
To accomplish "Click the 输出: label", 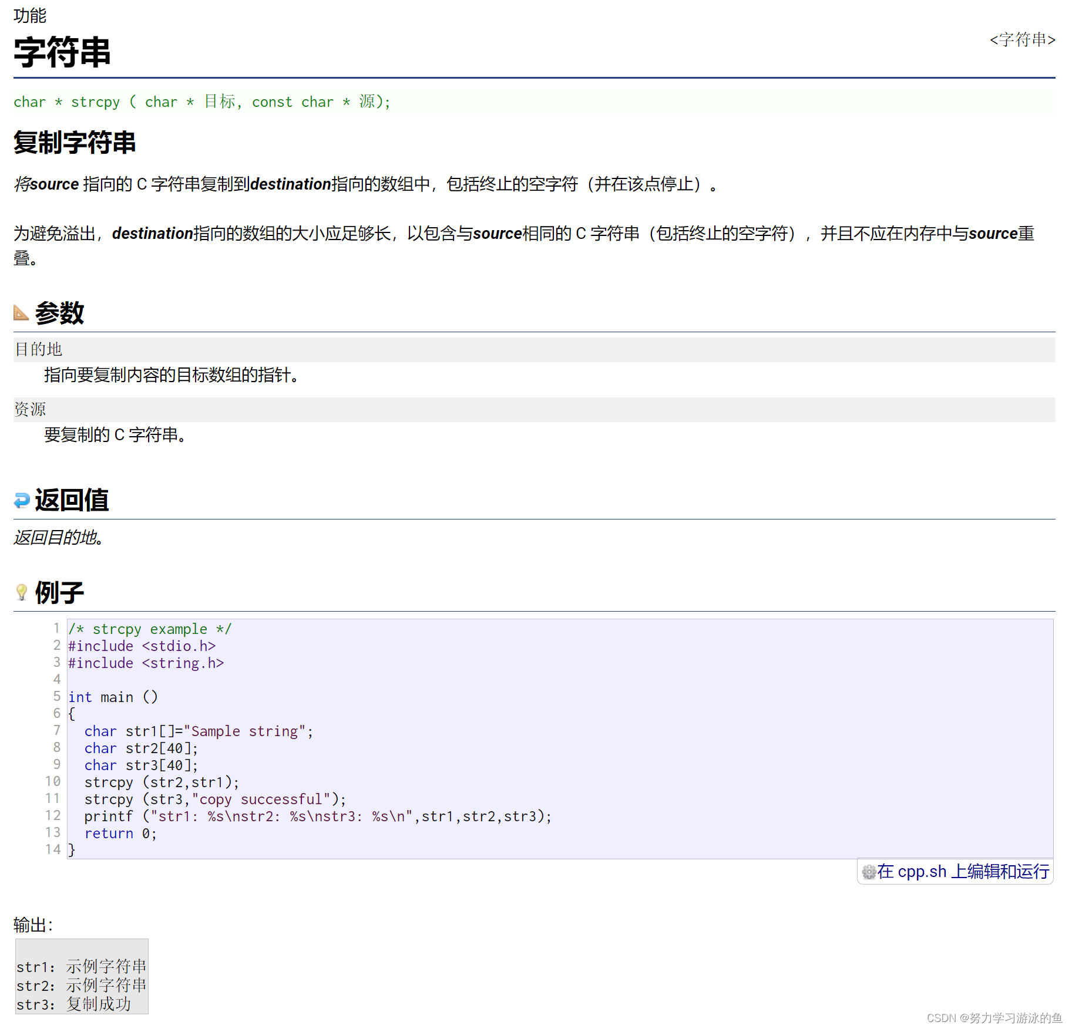I will tap(33, 925).
